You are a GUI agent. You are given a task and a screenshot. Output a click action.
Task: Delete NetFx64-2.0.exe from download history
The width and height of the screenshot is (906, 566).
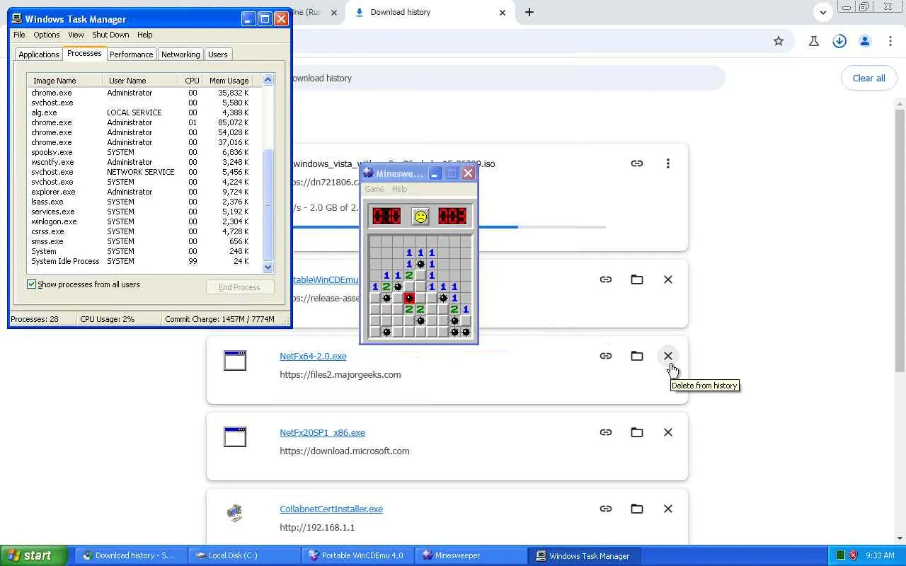[668, 356]
